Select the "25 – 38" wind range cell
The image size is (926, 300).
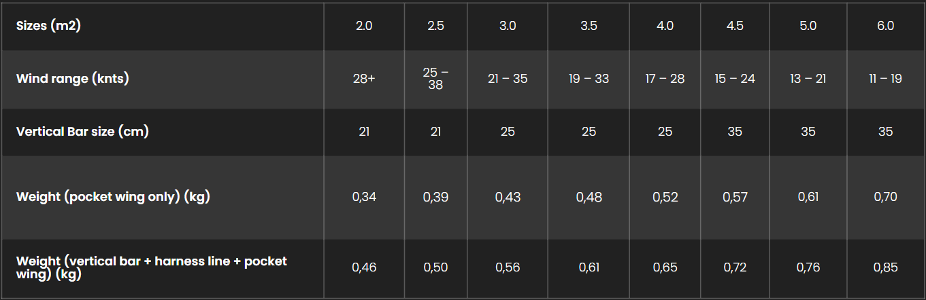[x=435, y=79]
